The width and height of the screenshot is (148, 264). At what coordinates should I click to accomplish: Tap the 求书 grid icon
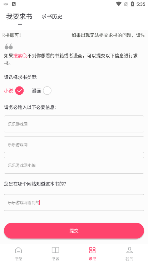coord(93,250)
